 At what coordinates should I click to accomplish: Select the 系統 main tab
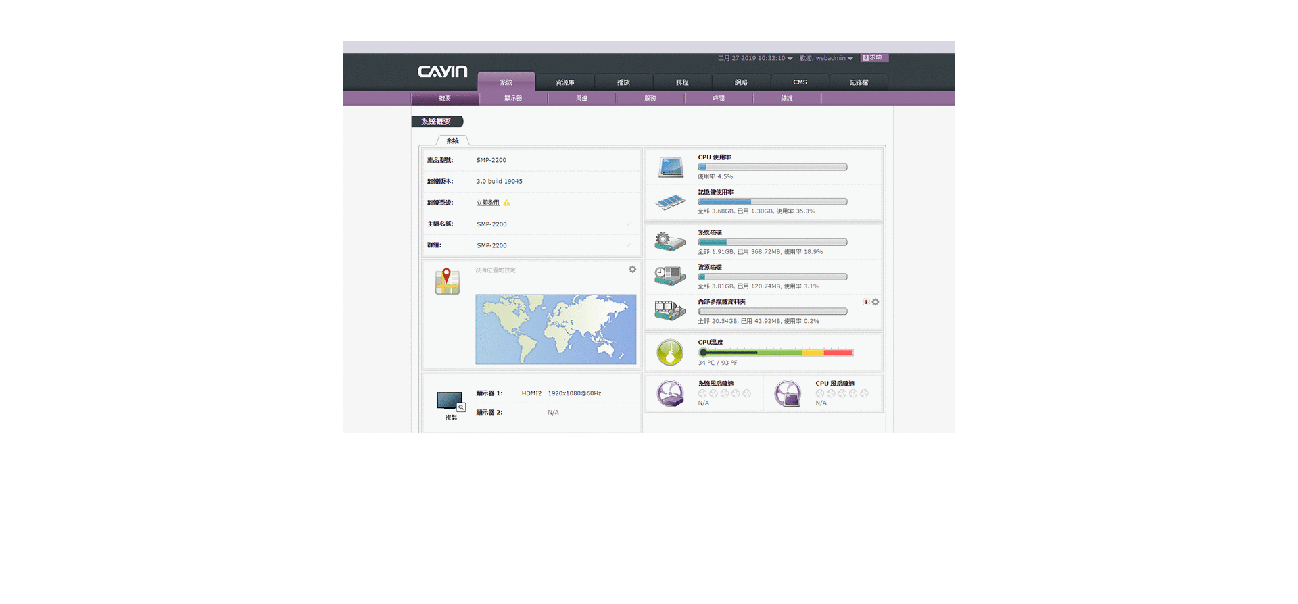point(506,82)
